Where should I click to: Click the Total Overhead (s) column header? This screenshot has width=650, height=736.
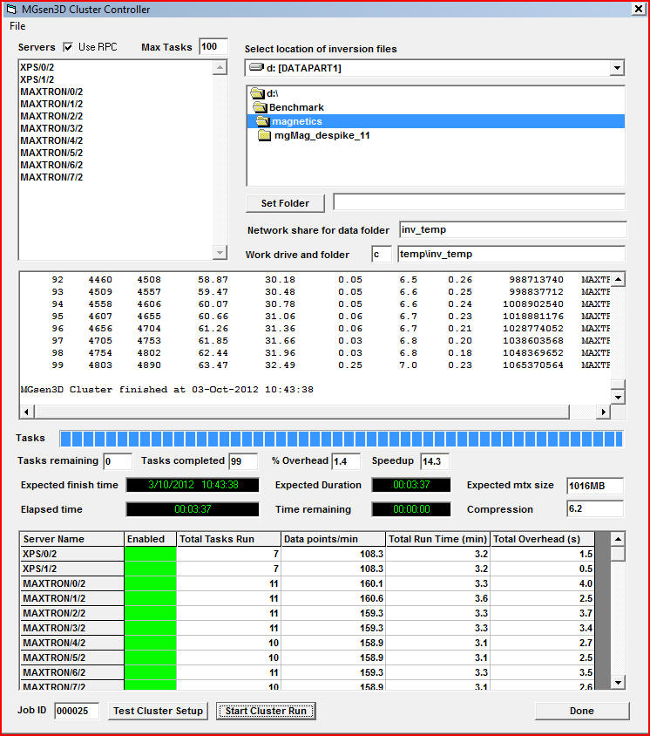point(542,539)
